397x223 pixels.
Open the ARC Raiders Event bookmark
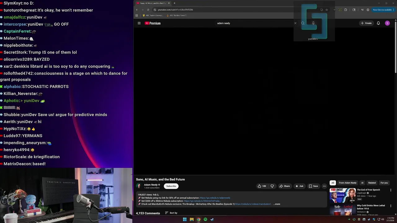click(177, 15)
